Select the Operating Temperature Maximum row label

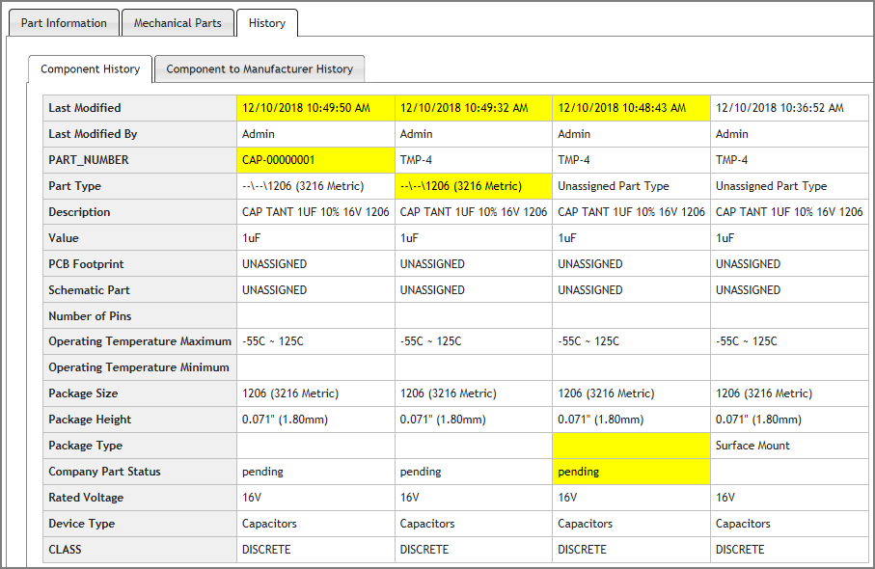(x=138, y=340)
